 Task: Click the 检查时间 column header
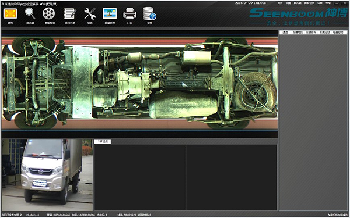[338, 33]
